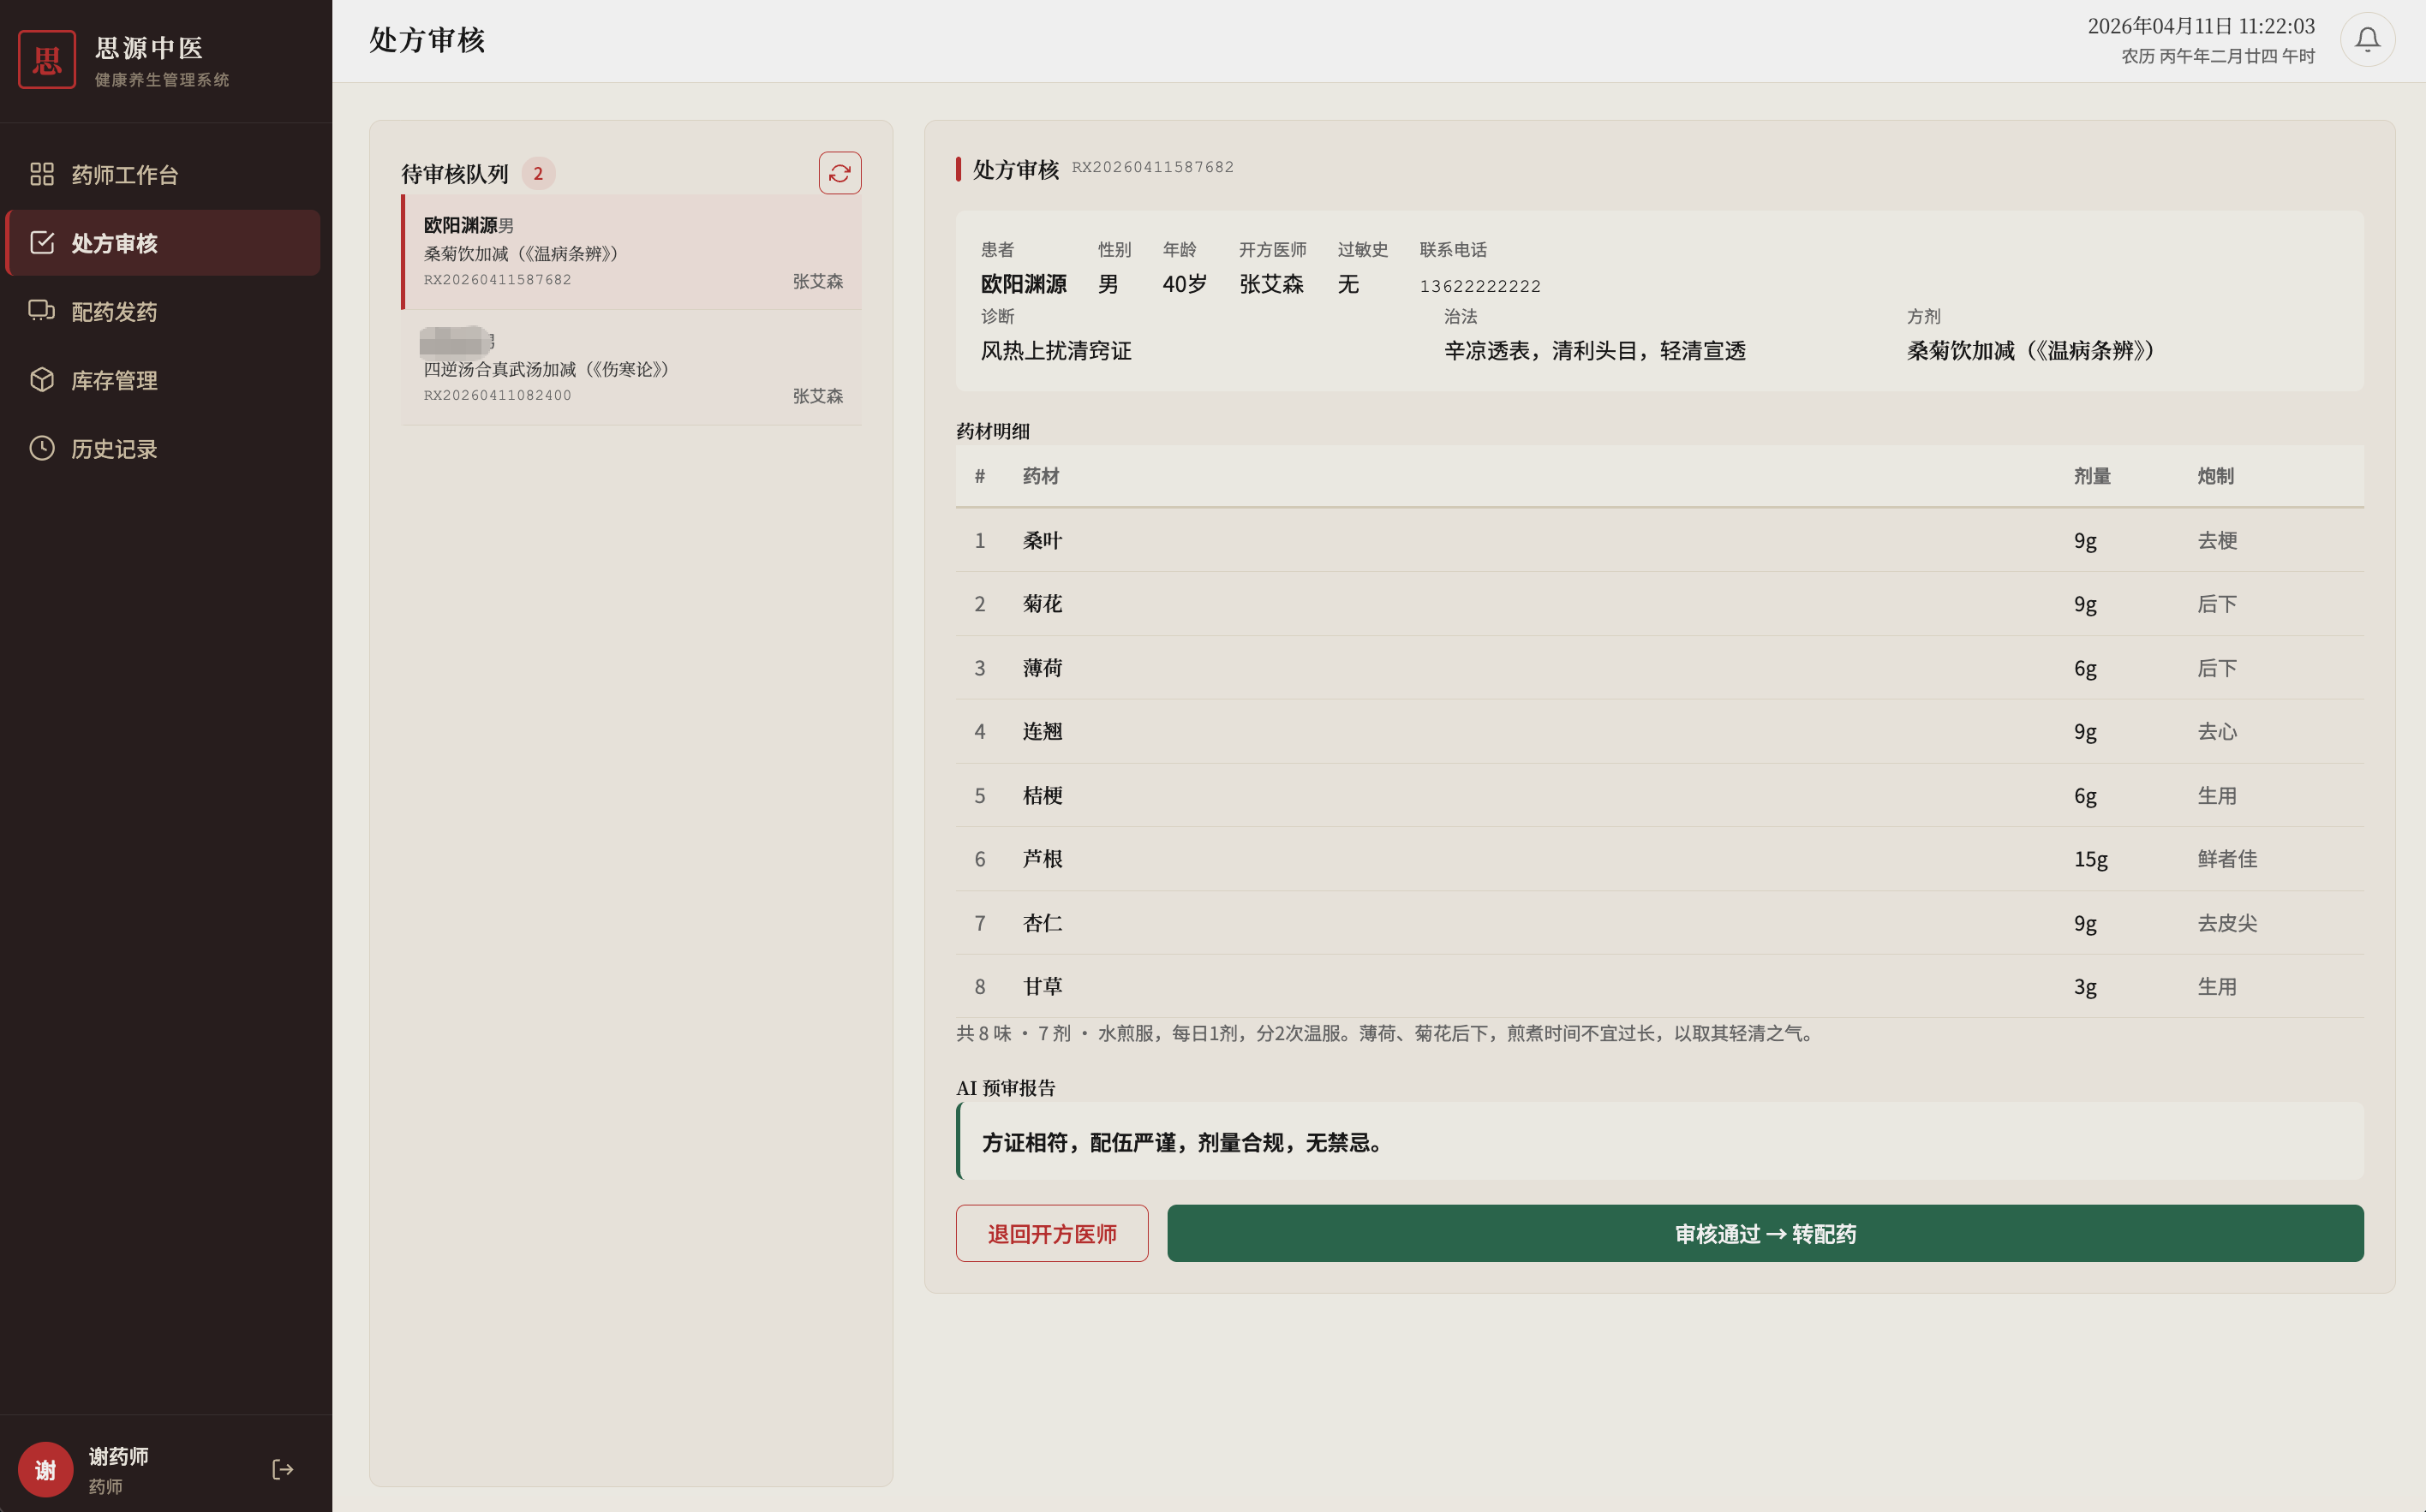Select 欧阳渊源 prescription in queue
Screen dimensions: 2426x1512
pyautogui.click(x=631, y=252)
